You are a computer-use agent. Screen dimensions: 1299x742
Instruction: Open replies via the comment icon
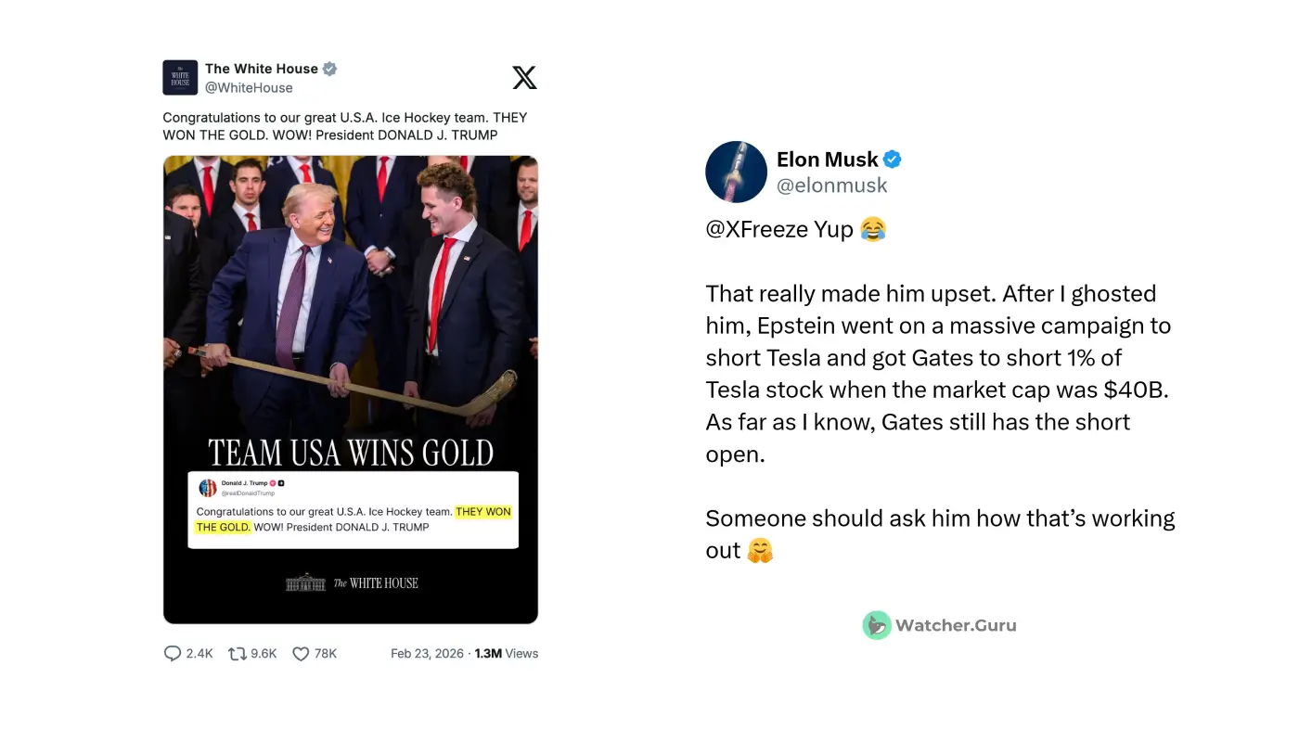coord(173,654)
